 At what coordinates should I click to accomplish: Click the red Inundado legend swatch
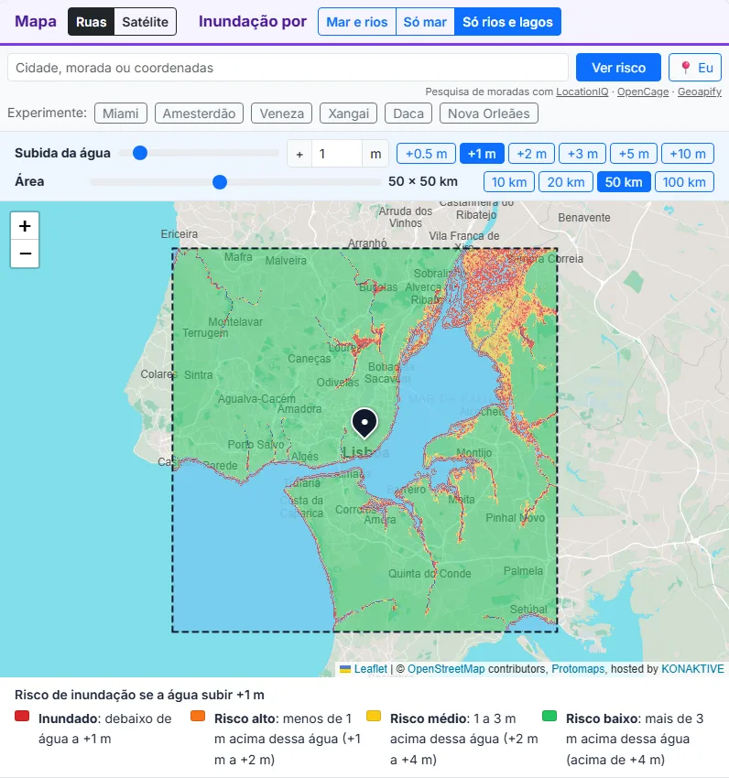point(22,716)
